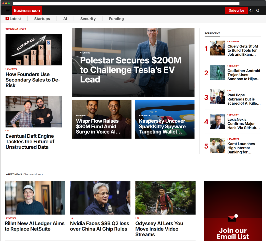Image resolution: width=266 pixels, height=241 pixels.
Task: Click the Businessnoon logo
Action: (x=27, y=10)
